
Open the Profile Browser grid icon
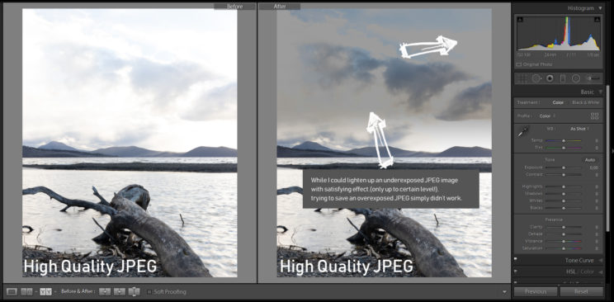pyautogui.click(x=595, y=116)
